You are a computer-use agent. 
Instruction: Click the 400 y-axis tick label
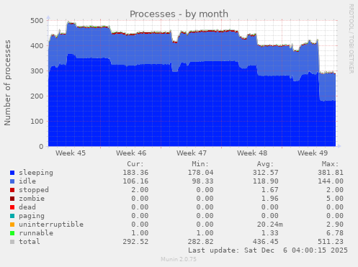coord(37,46)
